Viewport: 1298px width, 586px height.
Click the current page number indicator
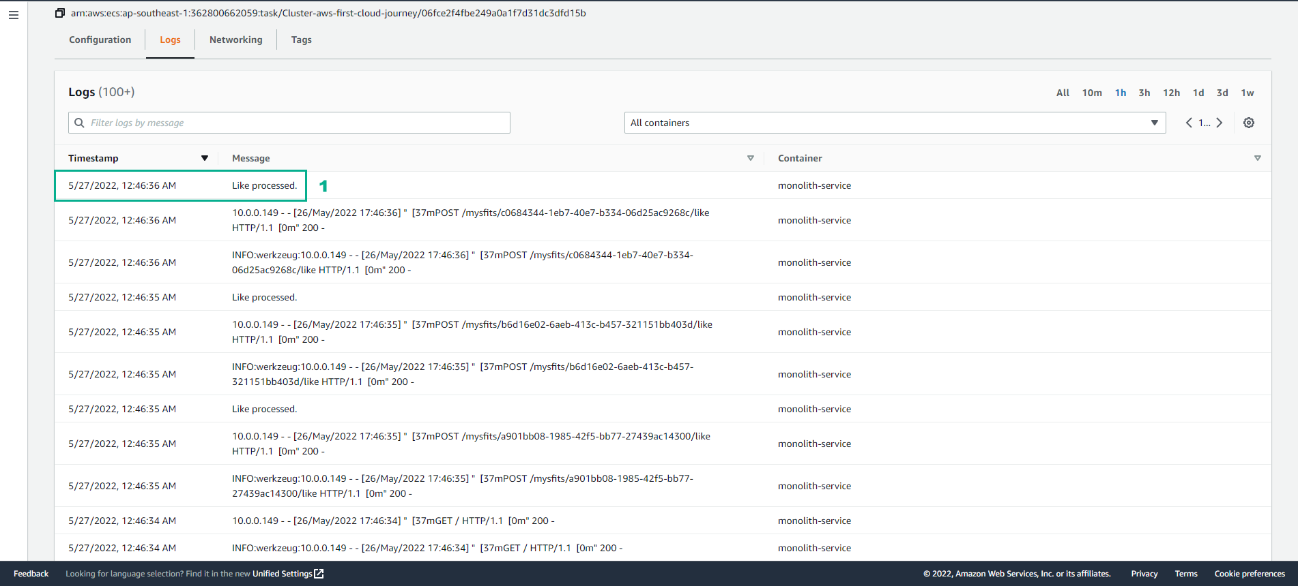(1205, 123)
